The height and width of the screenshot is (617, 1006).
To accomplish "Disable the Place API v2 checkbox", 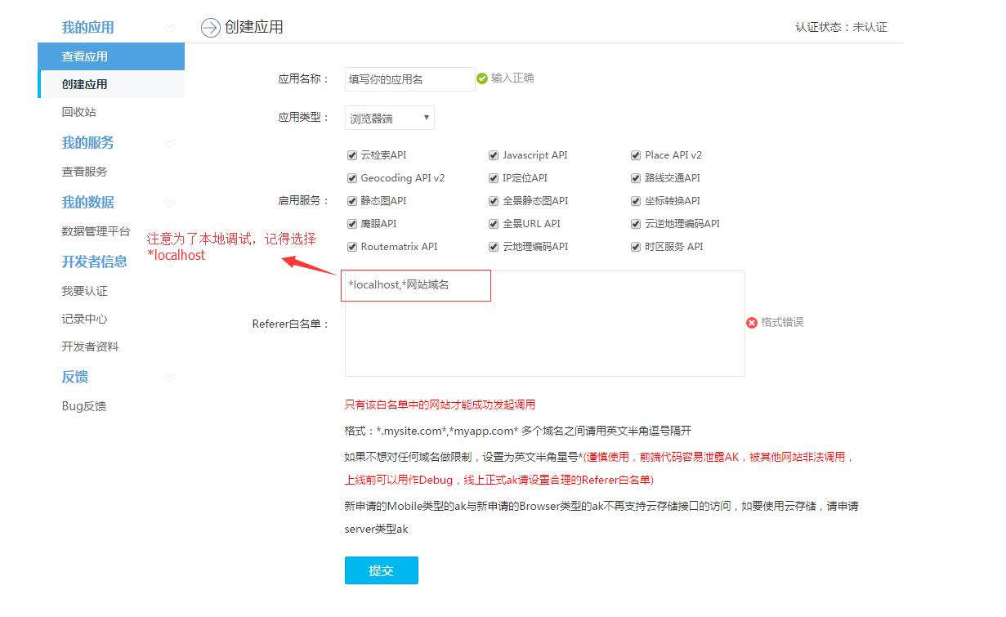I will tap(636, 155).
